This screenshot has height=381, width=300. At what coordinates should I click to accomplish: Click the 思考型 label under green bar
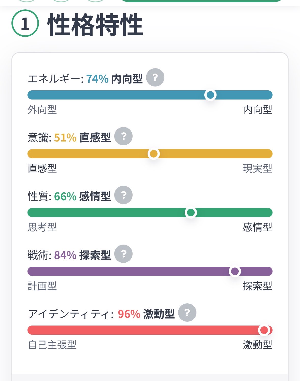[x=42, y=228]
